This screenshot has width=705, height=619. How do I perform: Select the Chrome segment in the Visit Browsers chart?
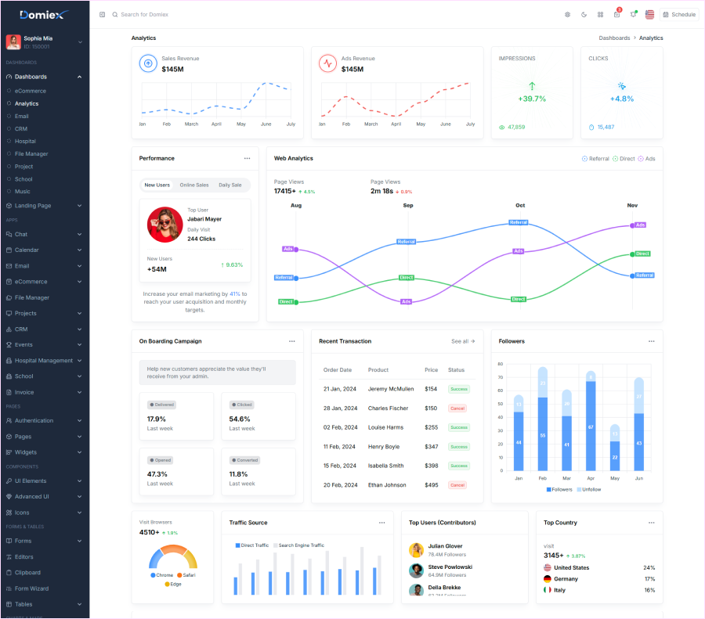coord(161,574)
